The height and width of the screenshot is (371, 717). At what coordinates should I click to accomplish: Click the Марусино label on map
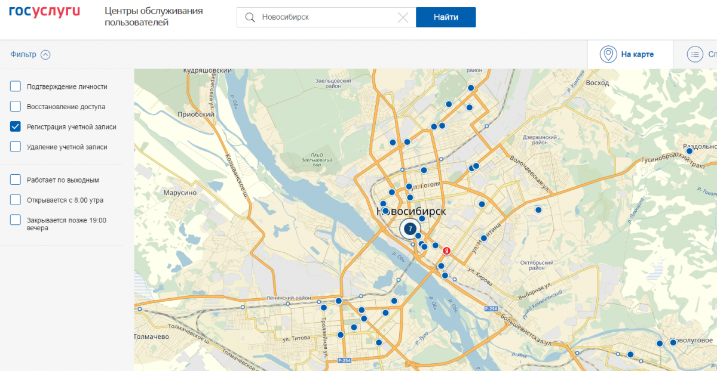[x=180, y=193]
